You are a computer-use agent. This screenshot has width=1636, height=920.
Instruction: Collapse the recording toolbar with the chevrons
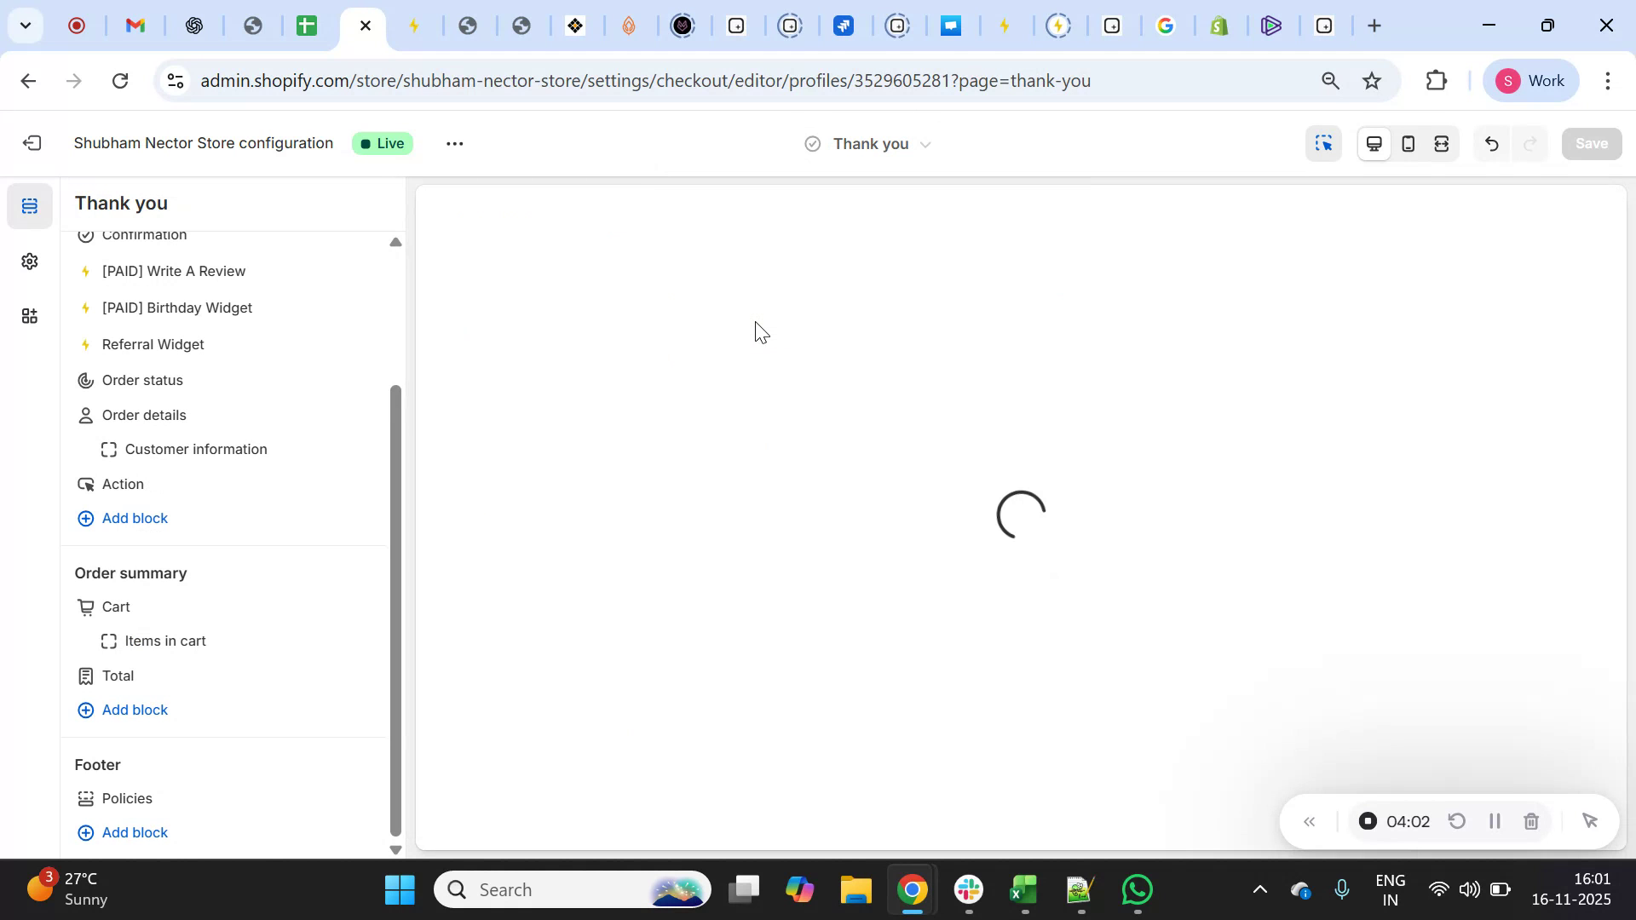click(1310, 822)
